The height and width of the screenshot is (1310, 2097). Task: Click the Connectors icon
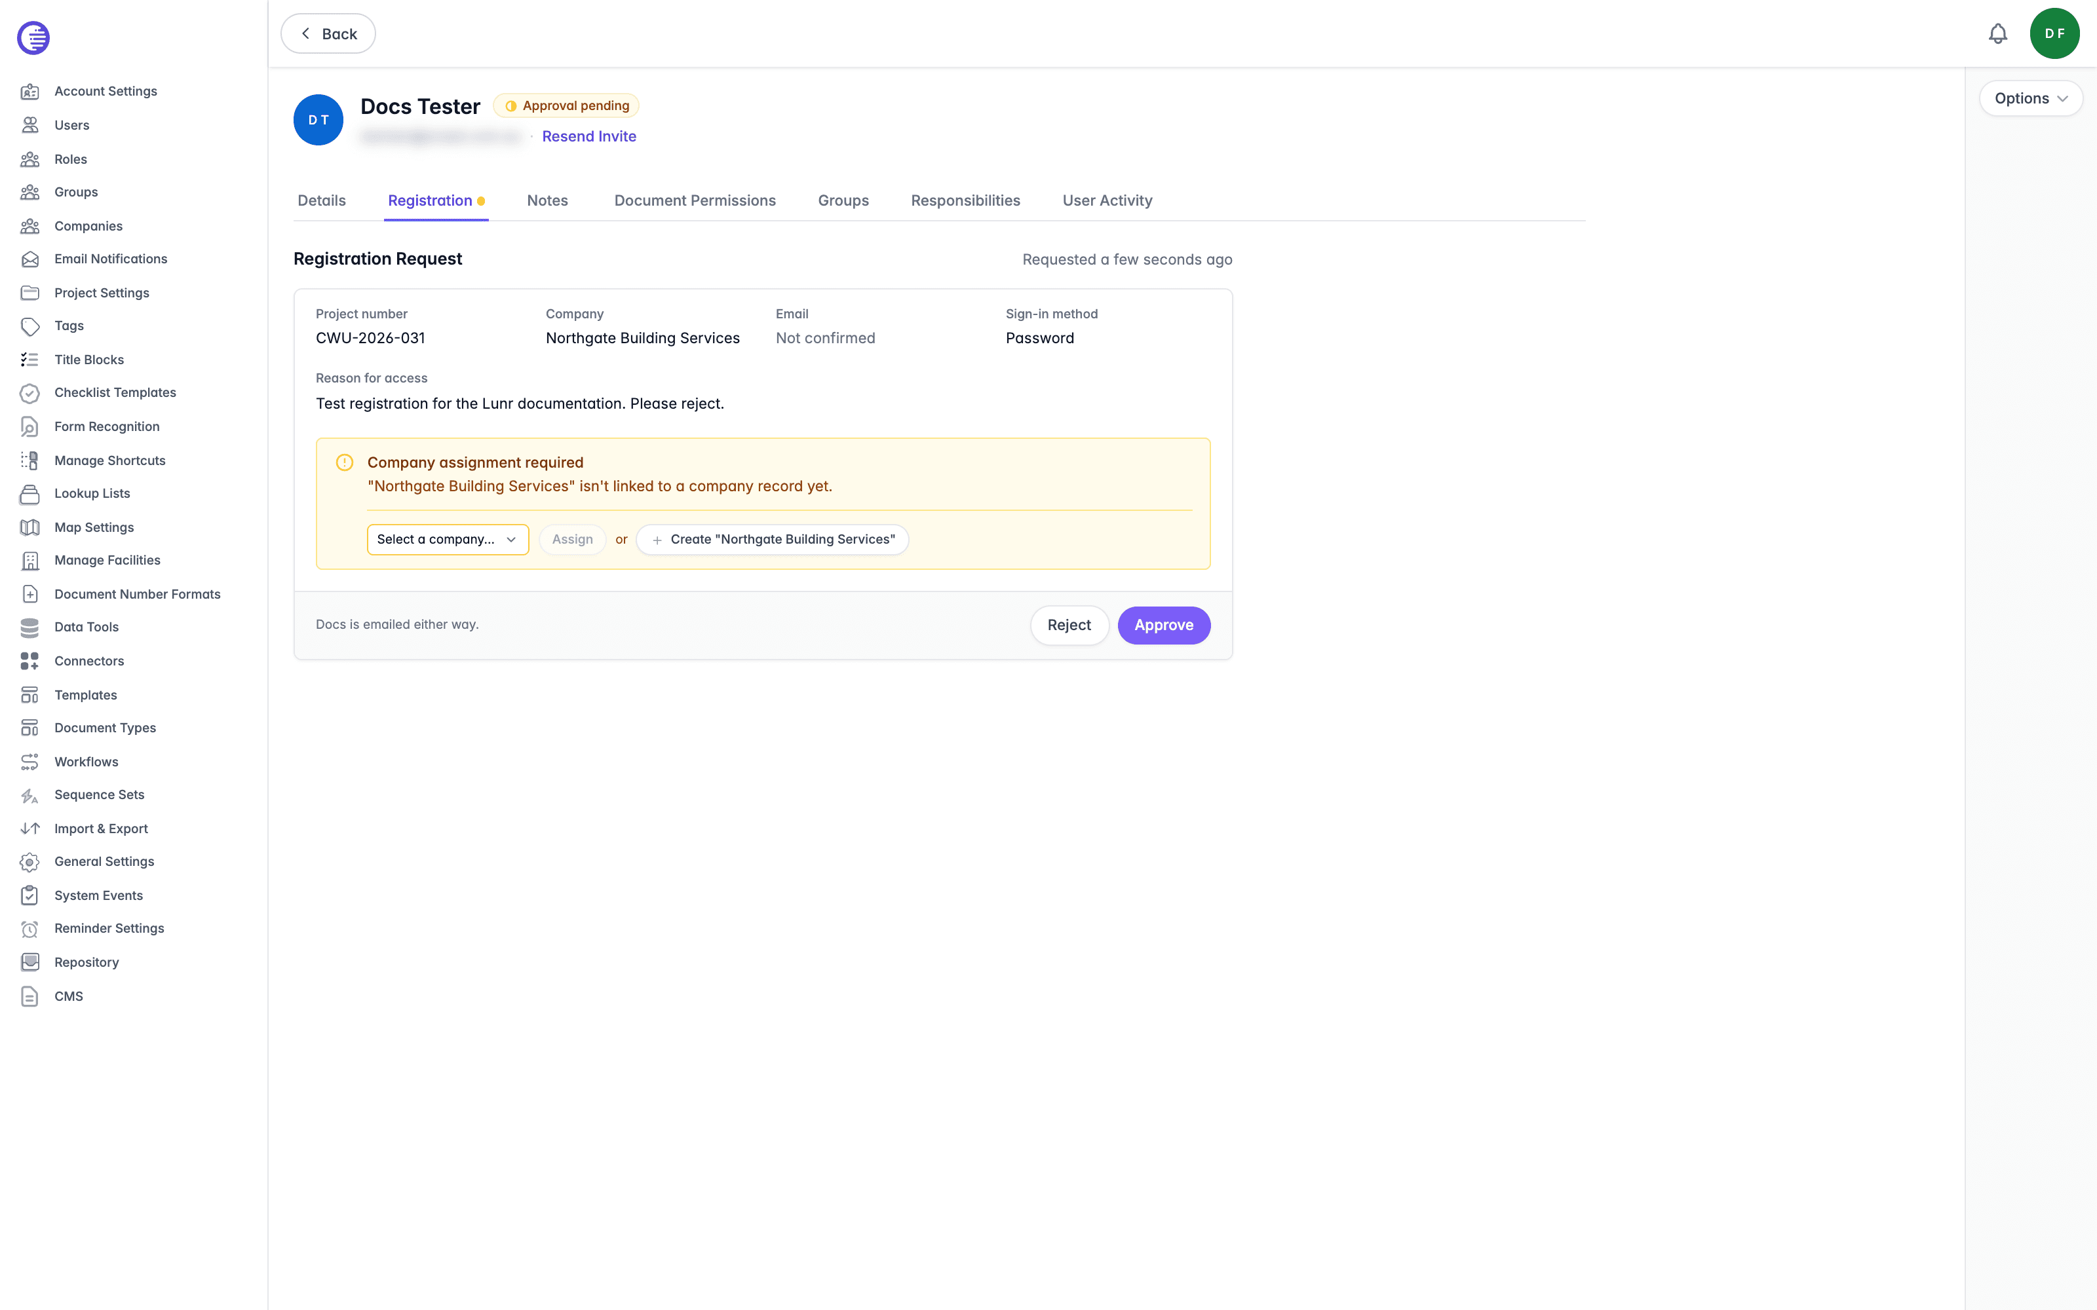tap(30, 661)
